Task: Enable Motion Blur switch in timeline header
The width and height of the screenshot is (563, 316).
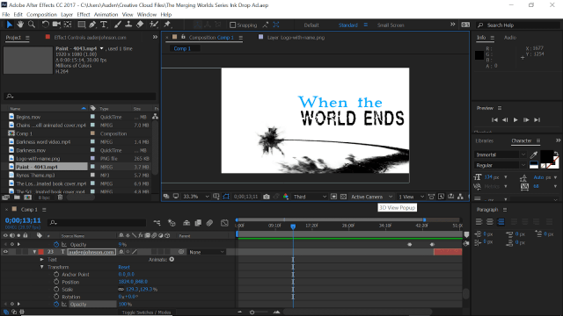Action: 209,223
